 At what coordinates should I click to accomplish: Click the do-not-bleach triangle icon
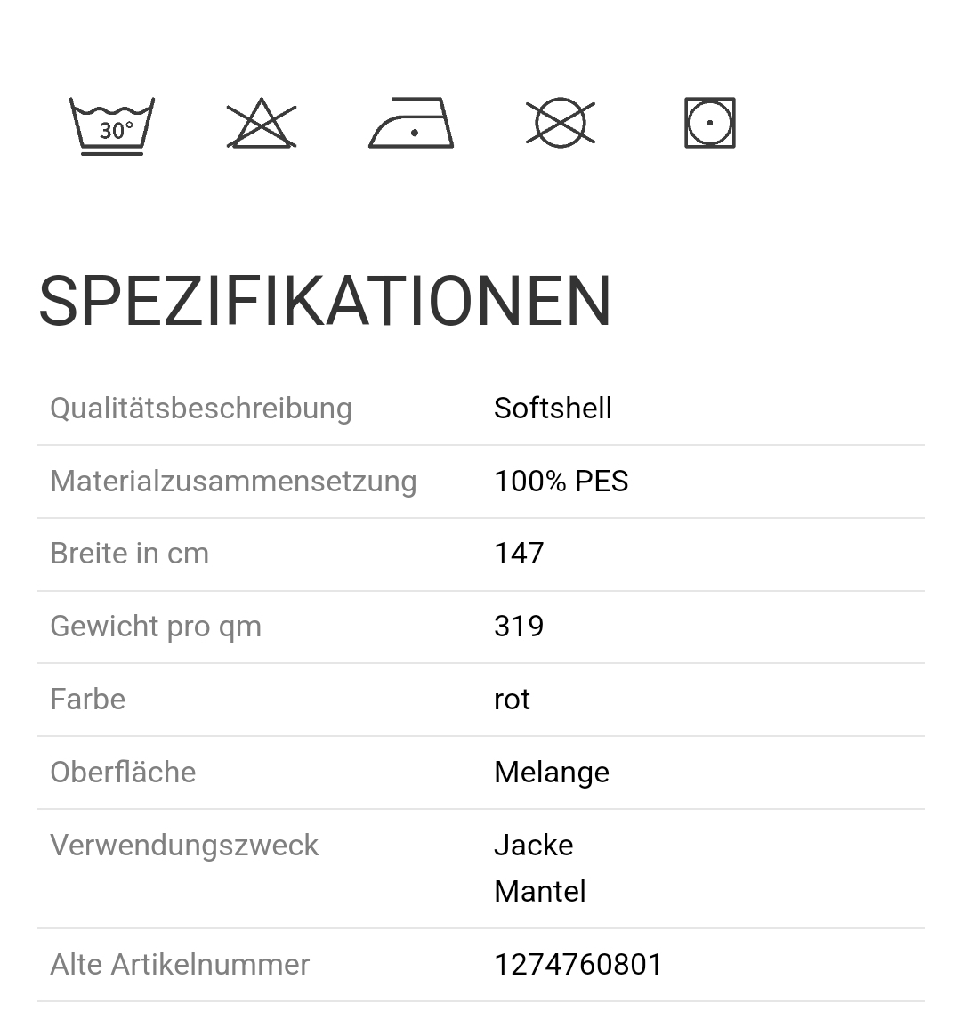[x=262, y=124]
